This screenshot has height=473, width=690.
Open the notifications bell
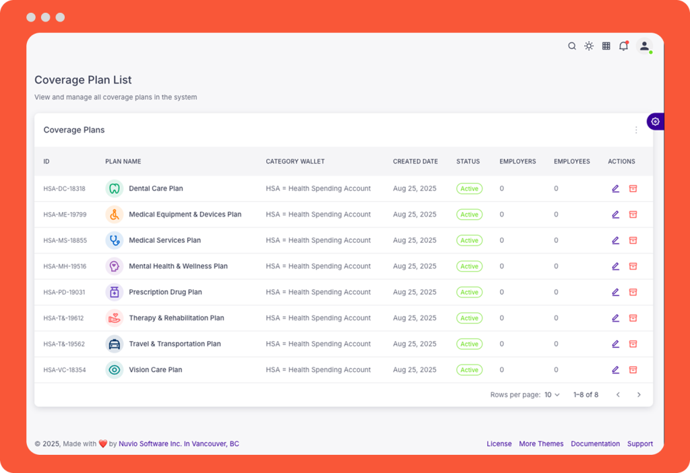point(623,46)
